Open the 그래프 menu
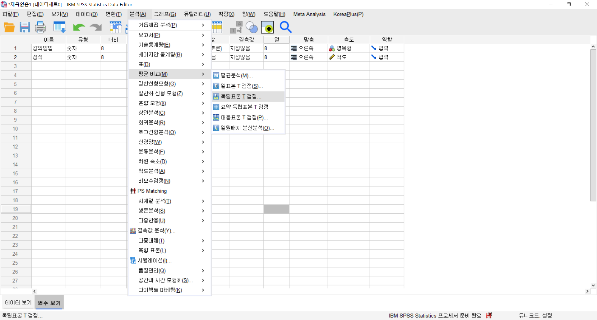Image resolution: width=597 pixels, height=320 pixels. 165,14
